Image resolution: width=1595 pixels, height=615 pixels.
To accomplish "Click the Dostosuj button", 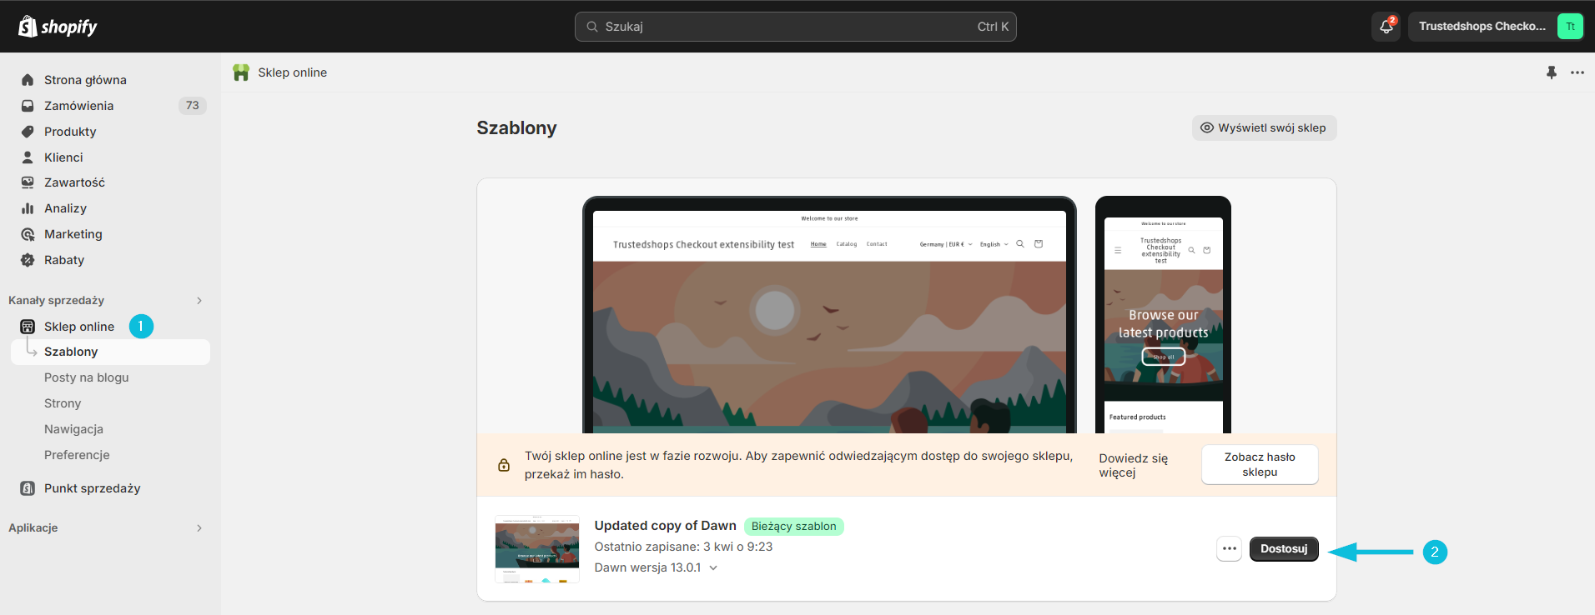I will tap(1283, 549).
